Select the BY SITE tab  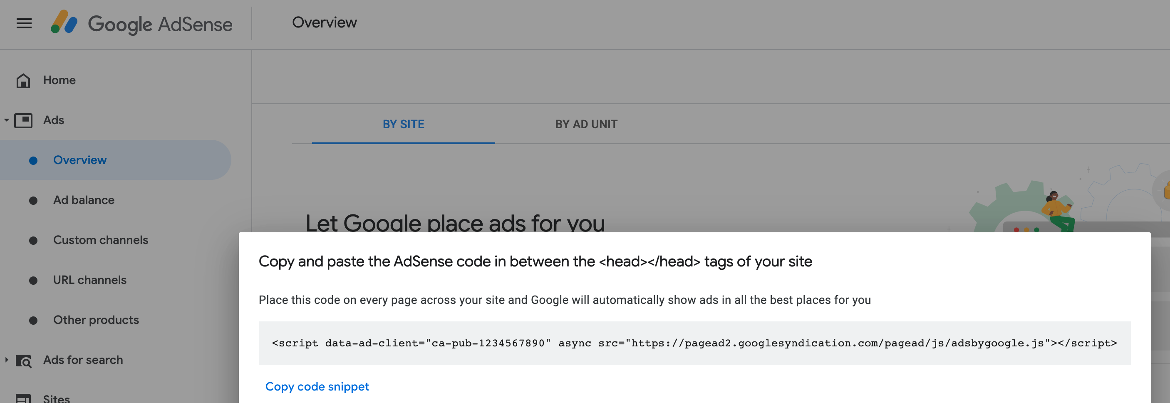click(403, 124)
